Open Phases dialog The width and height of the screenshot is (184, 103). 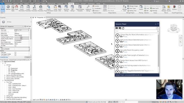(141, 8)
